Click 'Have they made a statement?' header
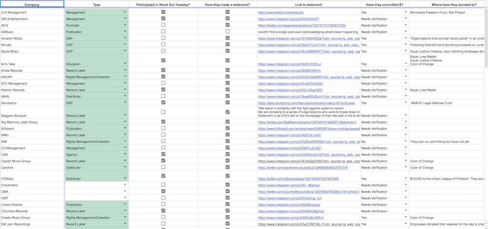 (227, 5)
